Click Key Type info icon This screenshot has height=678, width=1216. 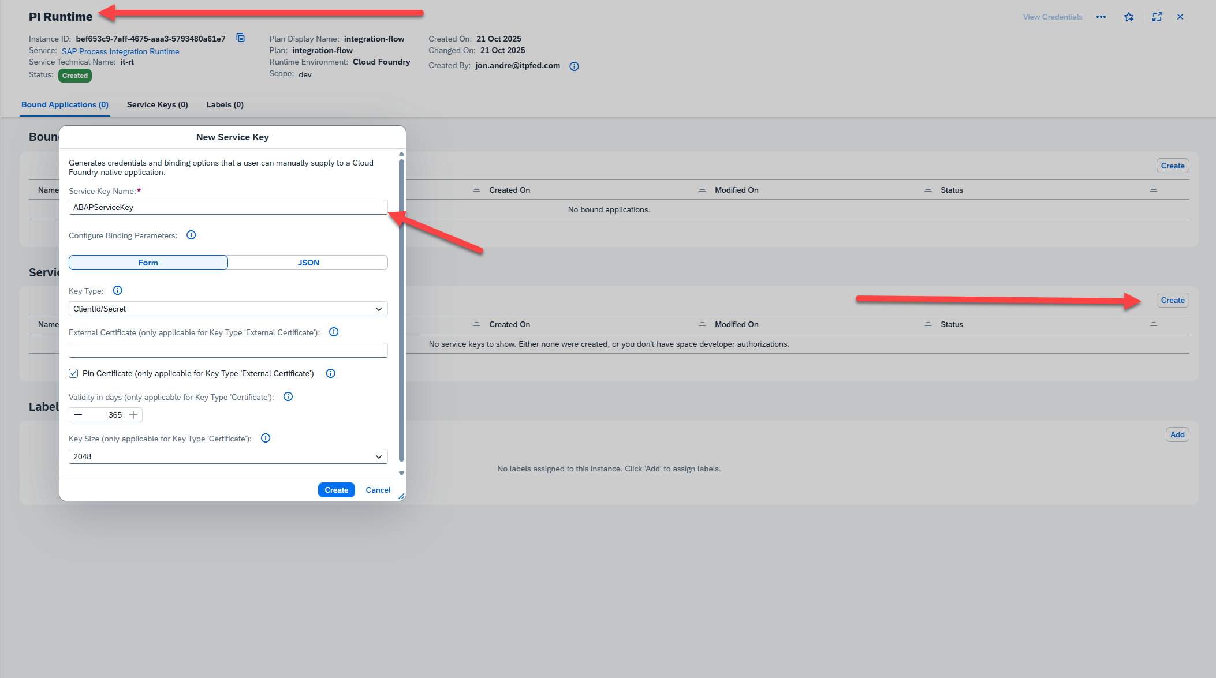tap(117, 290)
